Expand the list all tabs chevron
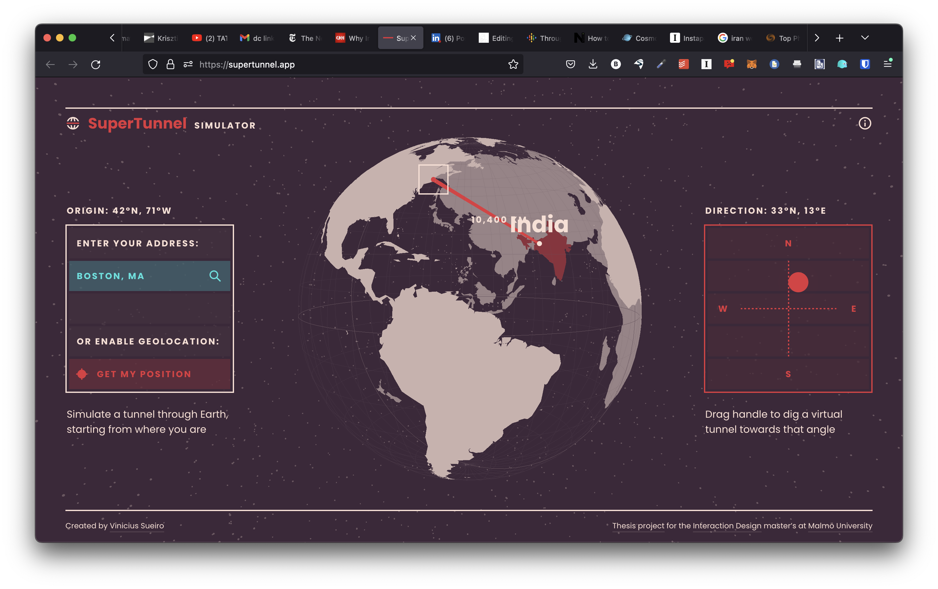This screenshot has width=938, height=589. click(x=865, y=38)
